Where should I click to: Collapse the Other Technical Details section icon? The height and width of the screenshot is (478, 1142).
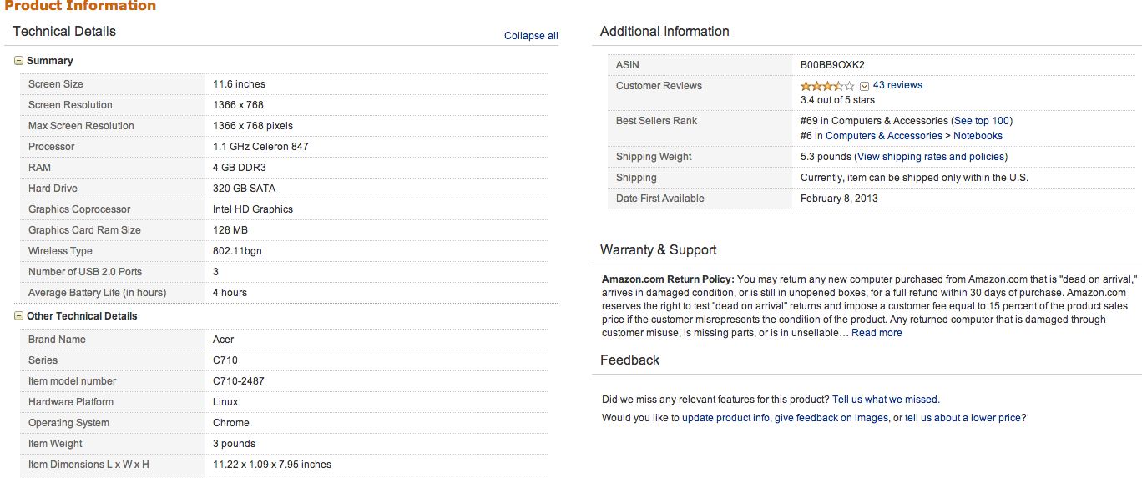pyautogui.click(x=18, y=316)
